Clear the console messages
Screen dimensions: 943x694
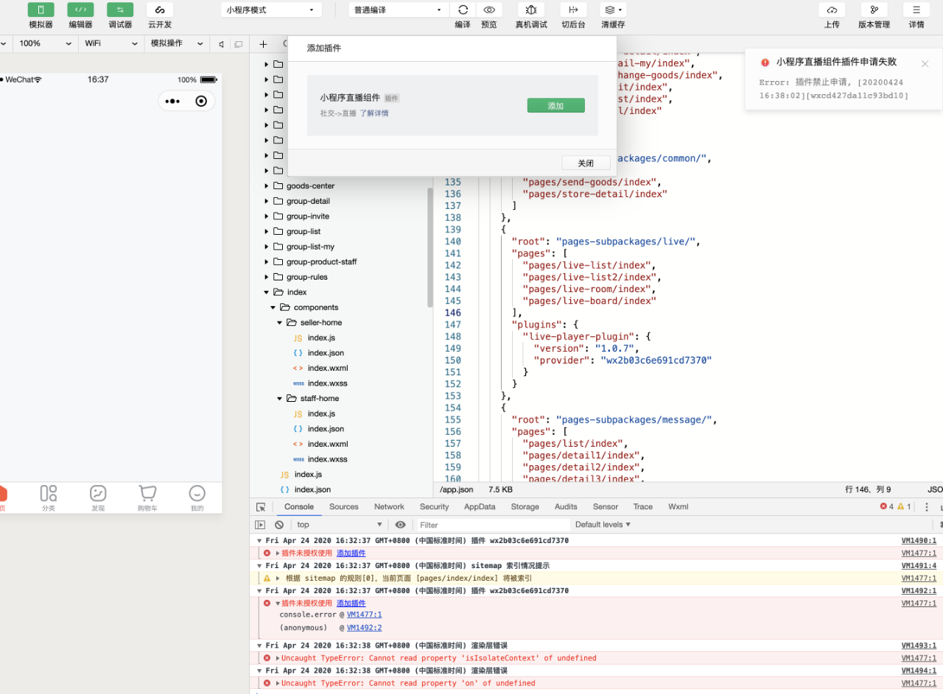click(x=279, y=525)
